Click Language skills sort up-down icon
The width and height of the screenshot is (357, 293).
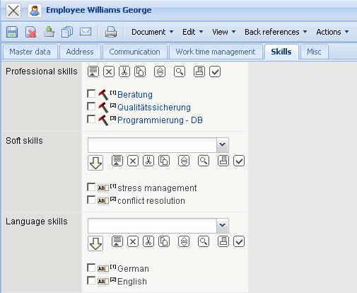[184, 241]
